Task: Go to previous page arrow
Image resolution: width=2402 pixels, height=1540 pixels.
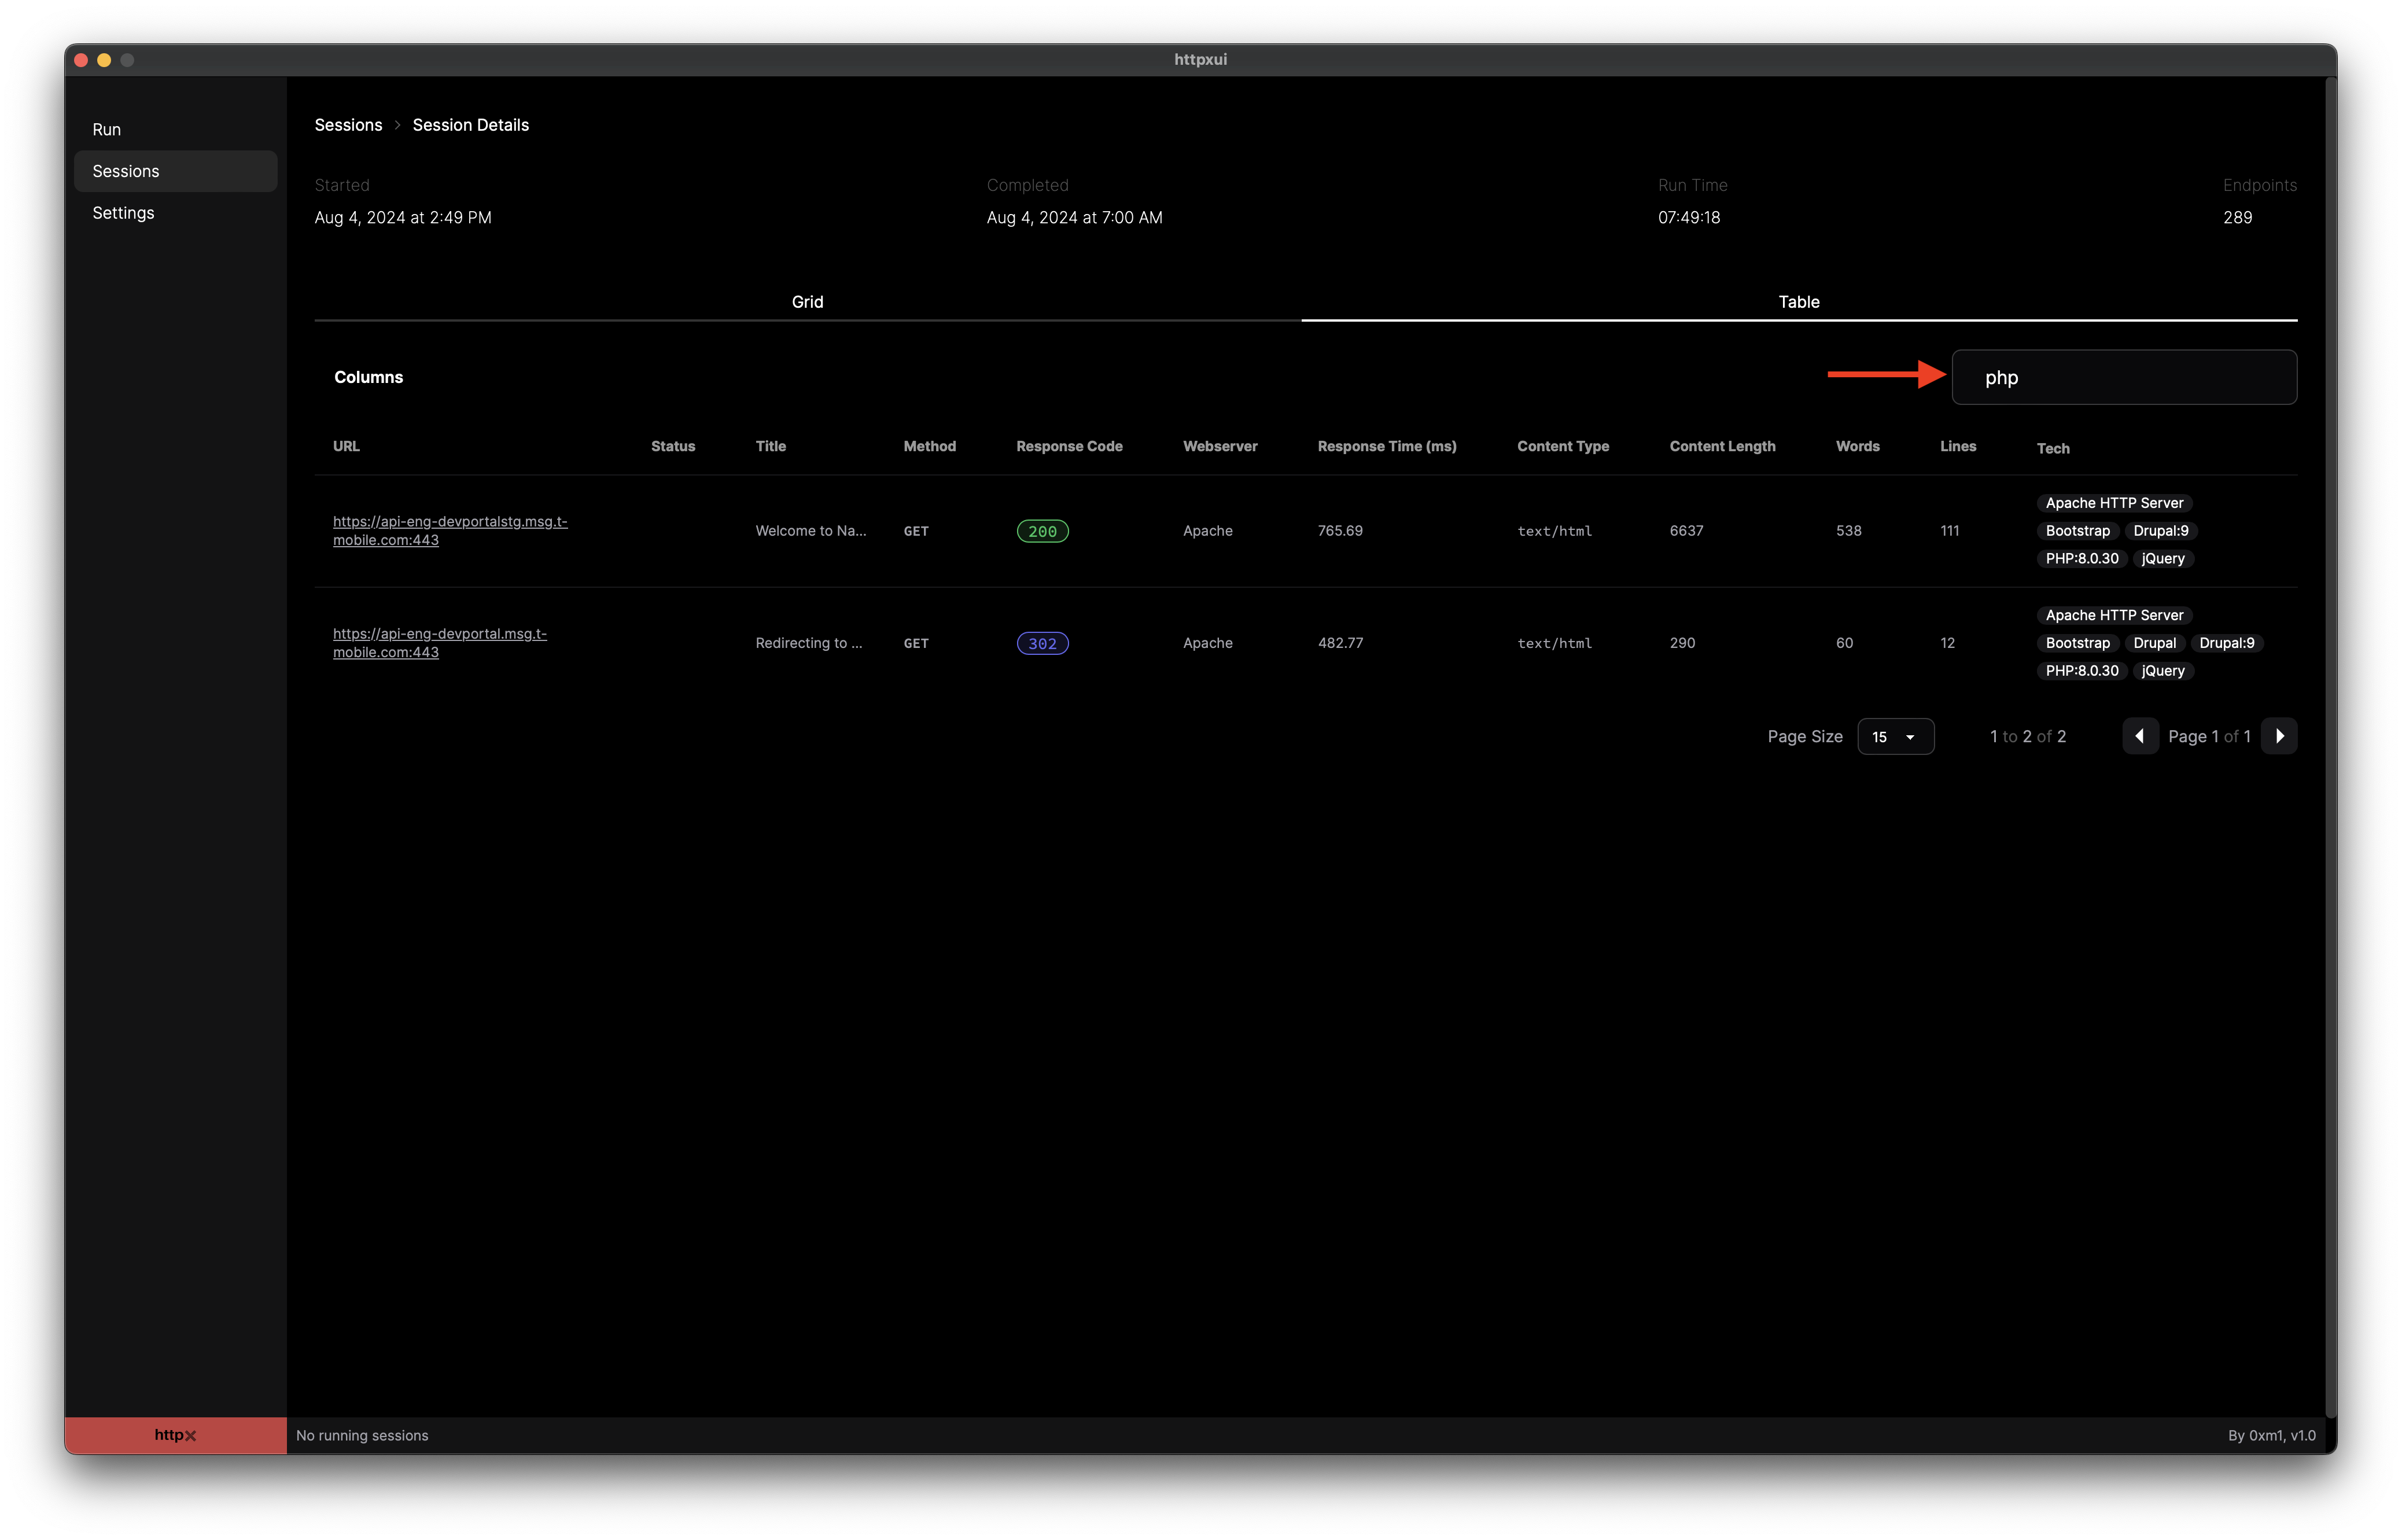Action: (x=2139, y=736)
